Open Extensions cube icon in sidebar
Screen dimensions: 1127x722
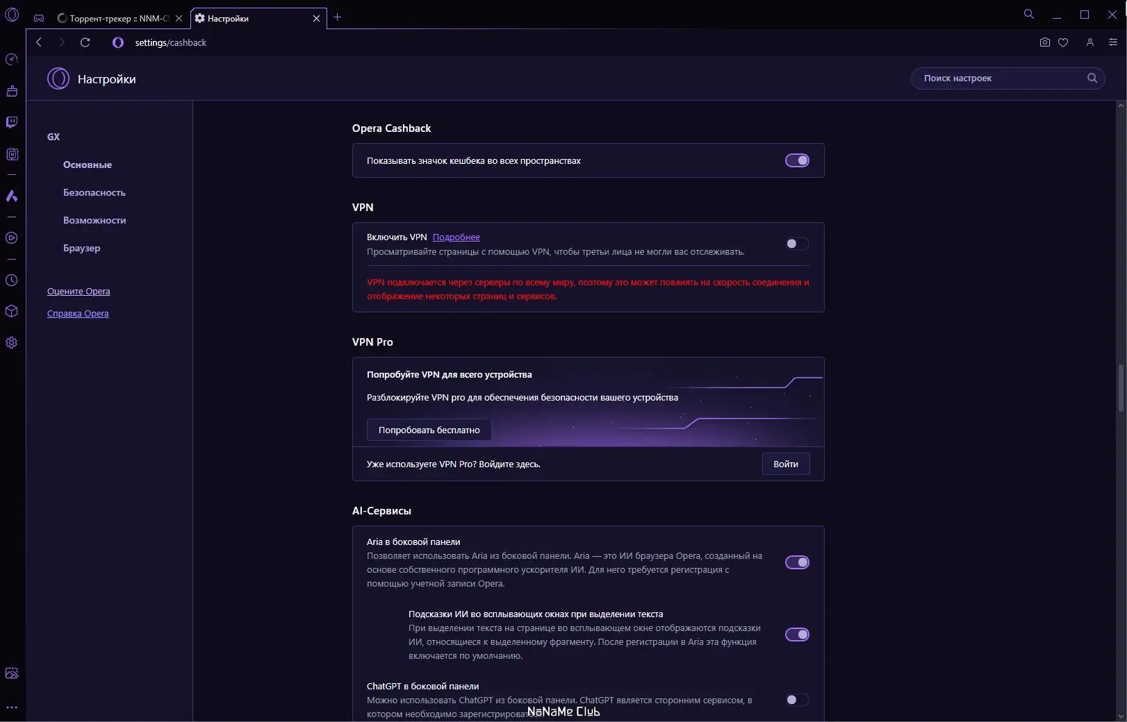[x=12, y=311]
